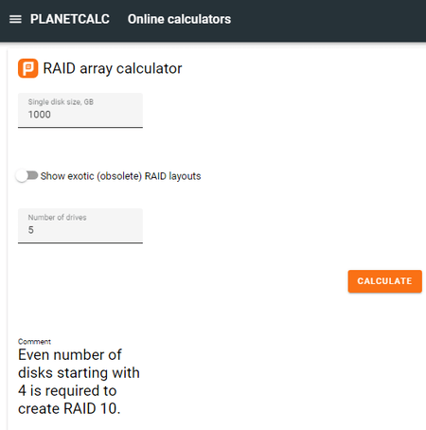Open the hamburger navigation menu
The width and height of the screenshot is (426, 430).
[15, 19]
